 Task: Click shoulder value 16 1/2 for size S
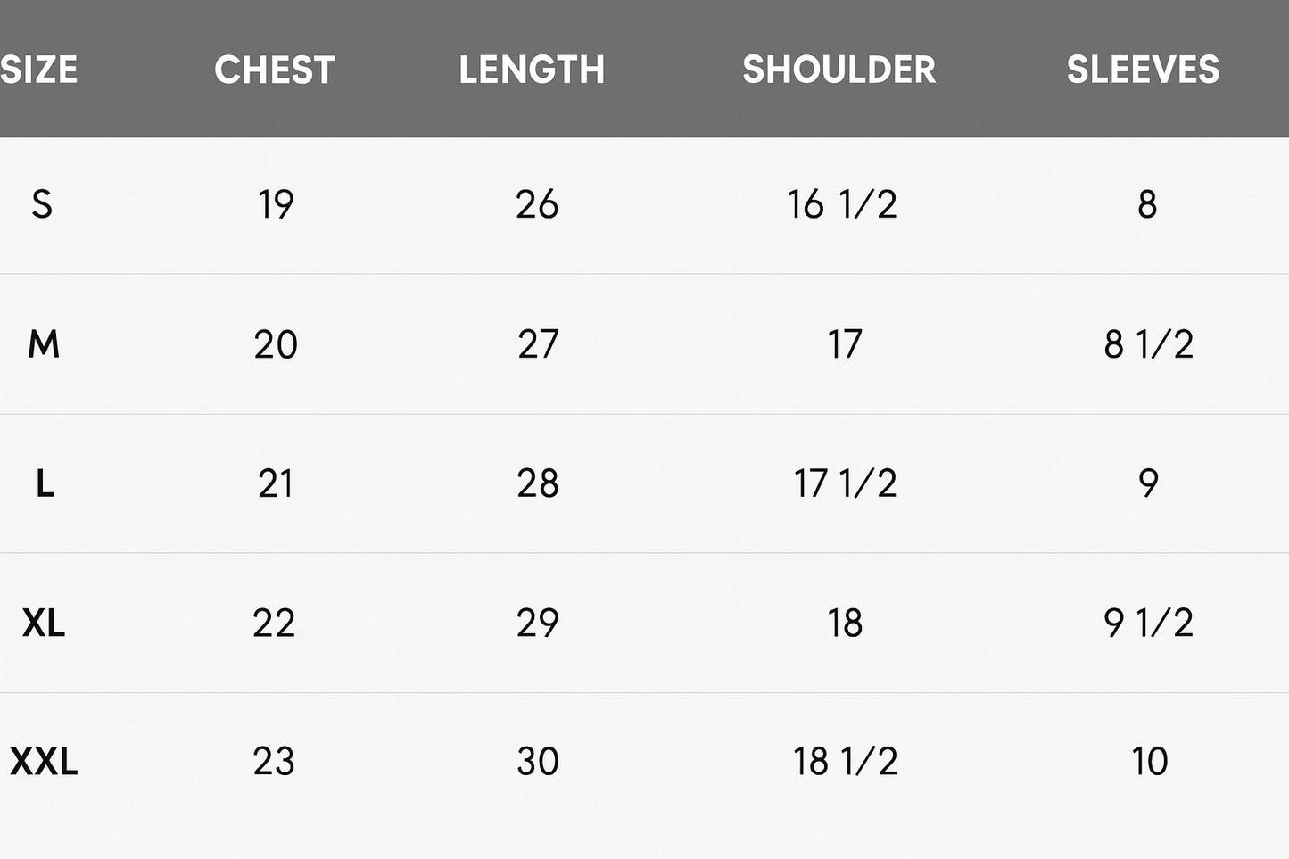[x=842, y=204]
